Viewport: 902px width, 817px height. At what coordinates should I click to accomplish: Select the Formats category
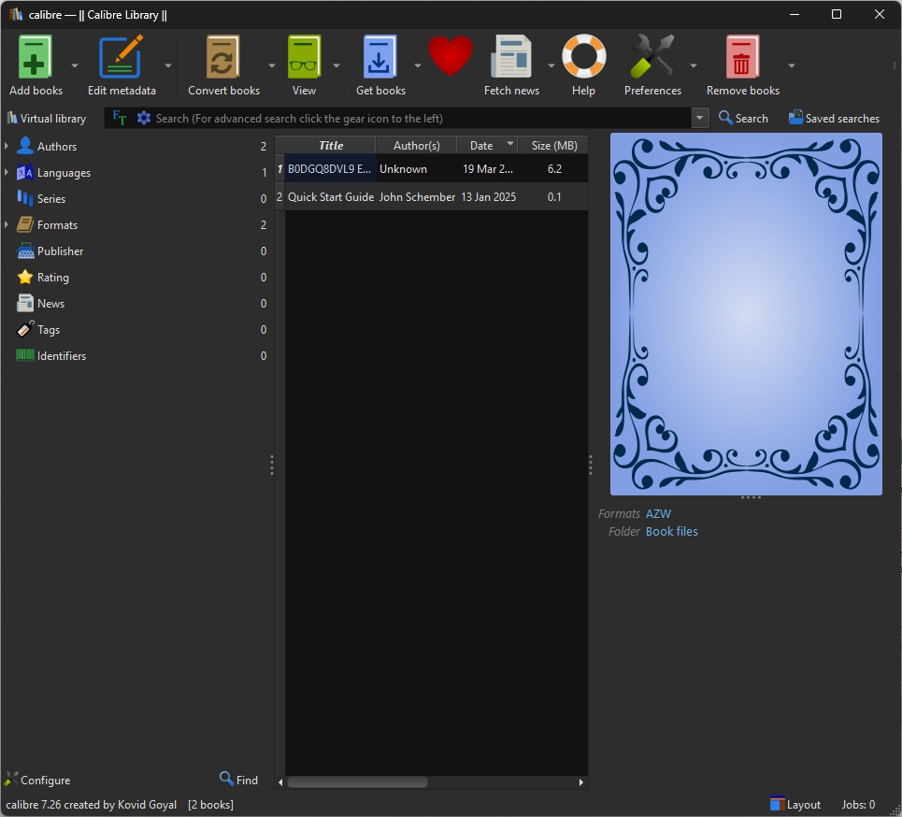[56, 225]
